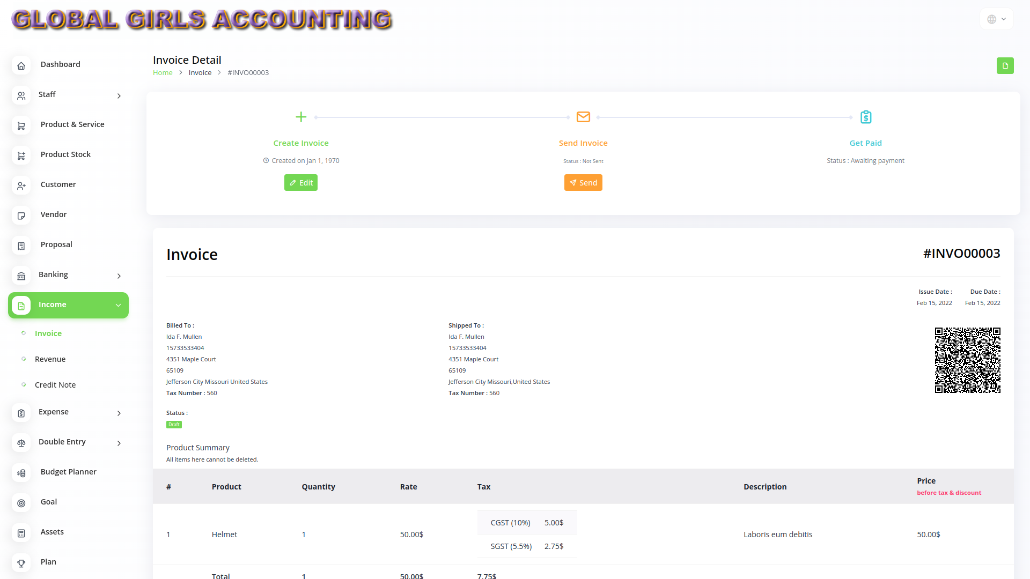
Task: Click the green plus Create Invoice icon
Action: 301,117
